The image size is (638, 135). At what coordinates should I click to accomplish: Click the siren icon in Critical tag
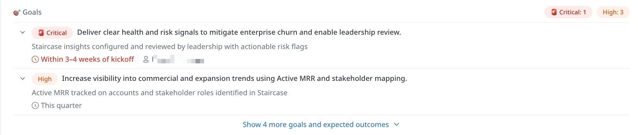[x=41, y=33]
